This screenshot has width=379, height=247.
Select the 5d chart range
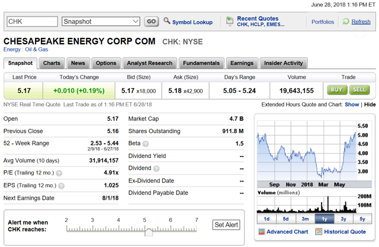[285, 219]
